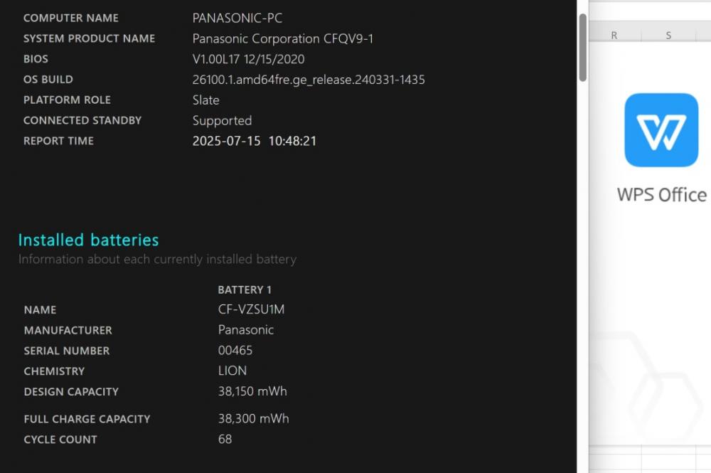Click the serial number 00465

[x=235, y=350]
